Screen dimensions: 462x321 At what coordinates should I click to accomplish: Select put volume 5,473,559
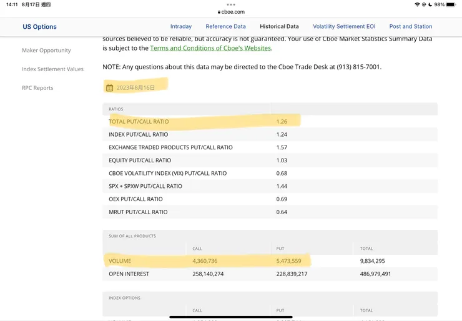pos(288,261)
